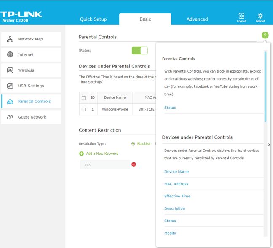The image size is (273, 248).
Task: Open the MAC Address help link
Action: coord(176,184)
